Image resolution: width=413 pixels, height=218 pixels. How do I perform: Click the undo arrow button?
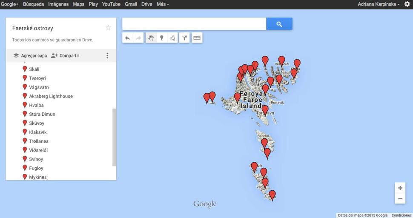(x=128, y=38)
